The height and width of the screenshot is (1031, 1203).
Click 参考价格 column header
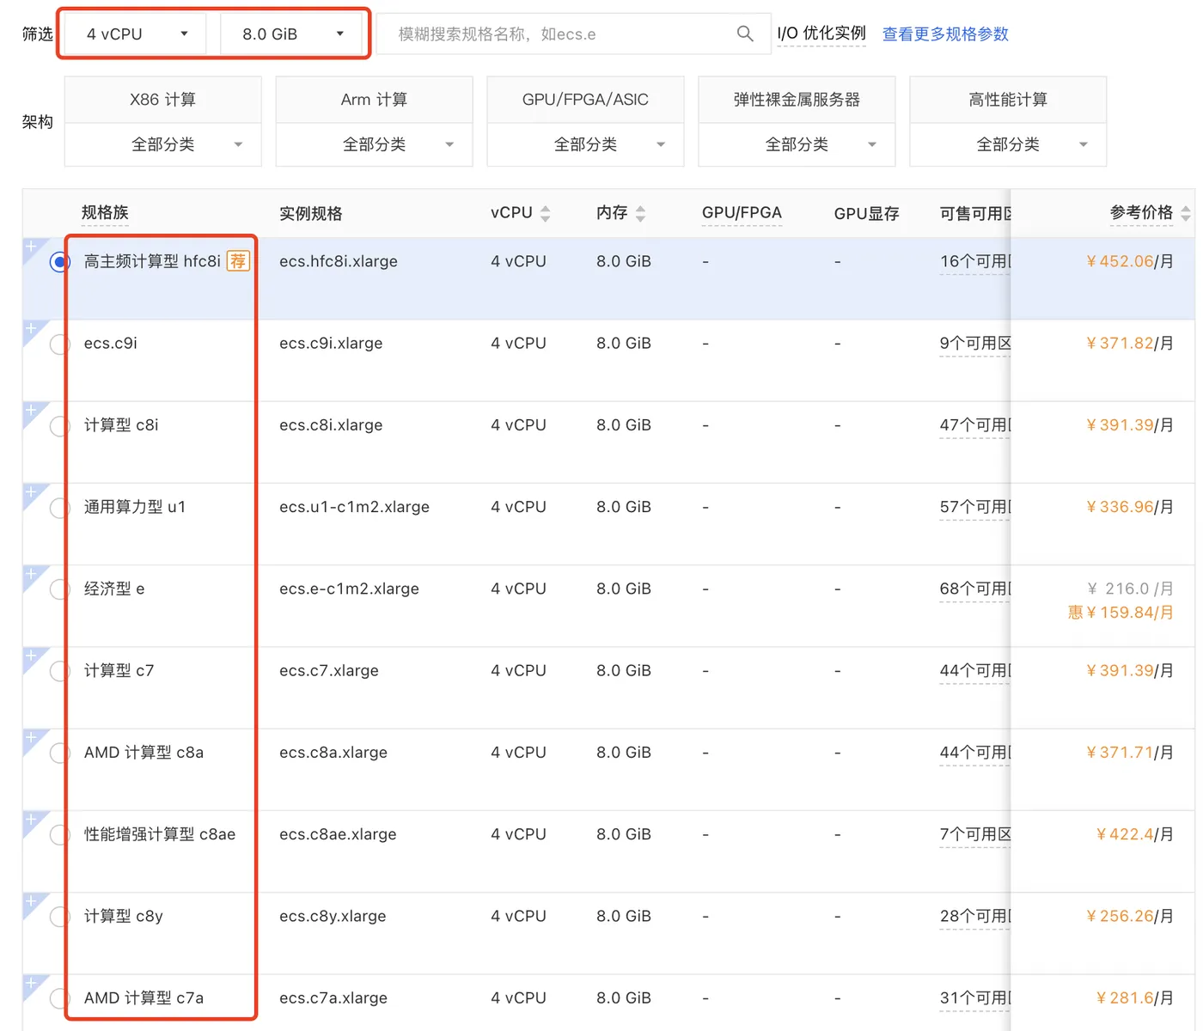pos(1141,213)
